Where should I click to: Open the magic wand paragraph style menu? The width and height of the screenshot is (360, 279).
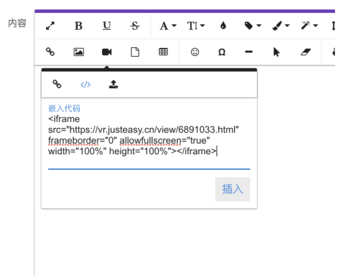coord(309,26)
